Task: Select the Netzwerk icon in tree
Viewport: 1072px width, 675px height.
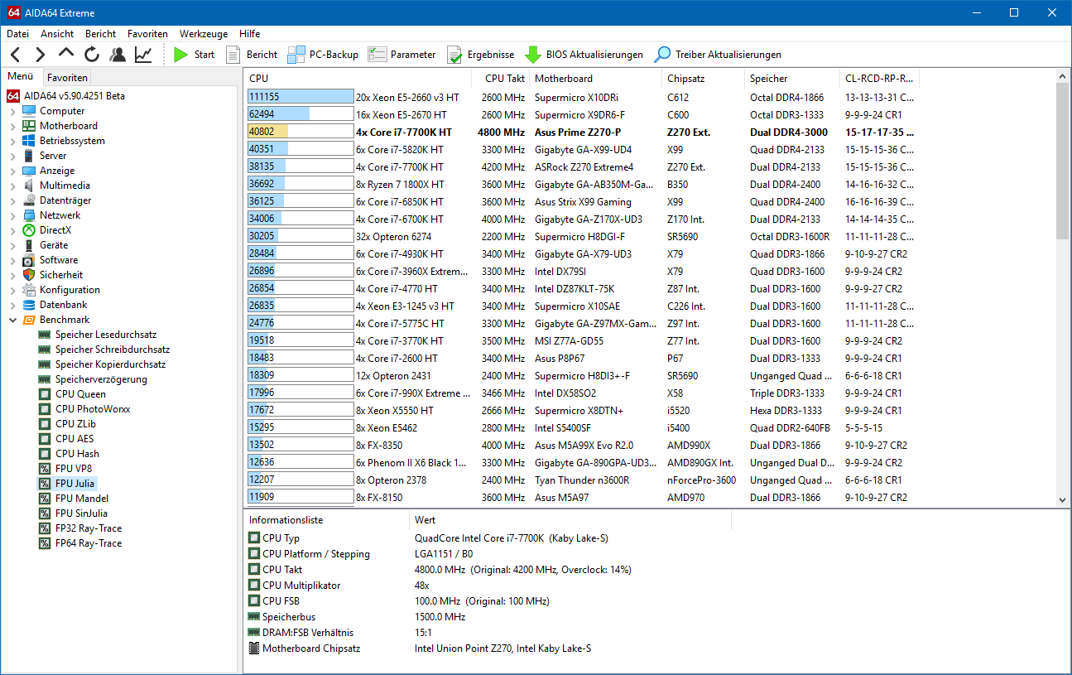Action: click(30, 215)
